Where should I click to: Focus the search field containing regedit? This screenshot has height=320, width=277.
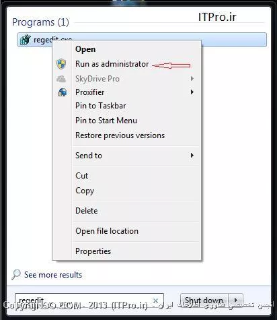coord(89,300)
